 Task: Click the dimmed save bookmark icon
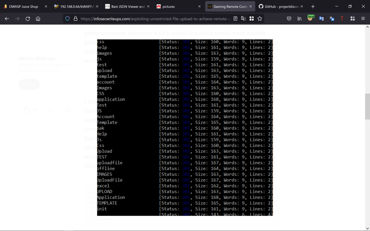(68, 110)
